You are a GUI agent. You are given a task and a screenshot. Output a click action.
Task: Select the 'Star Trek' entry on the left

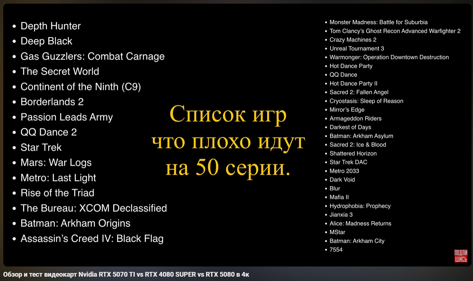(41, 148)
